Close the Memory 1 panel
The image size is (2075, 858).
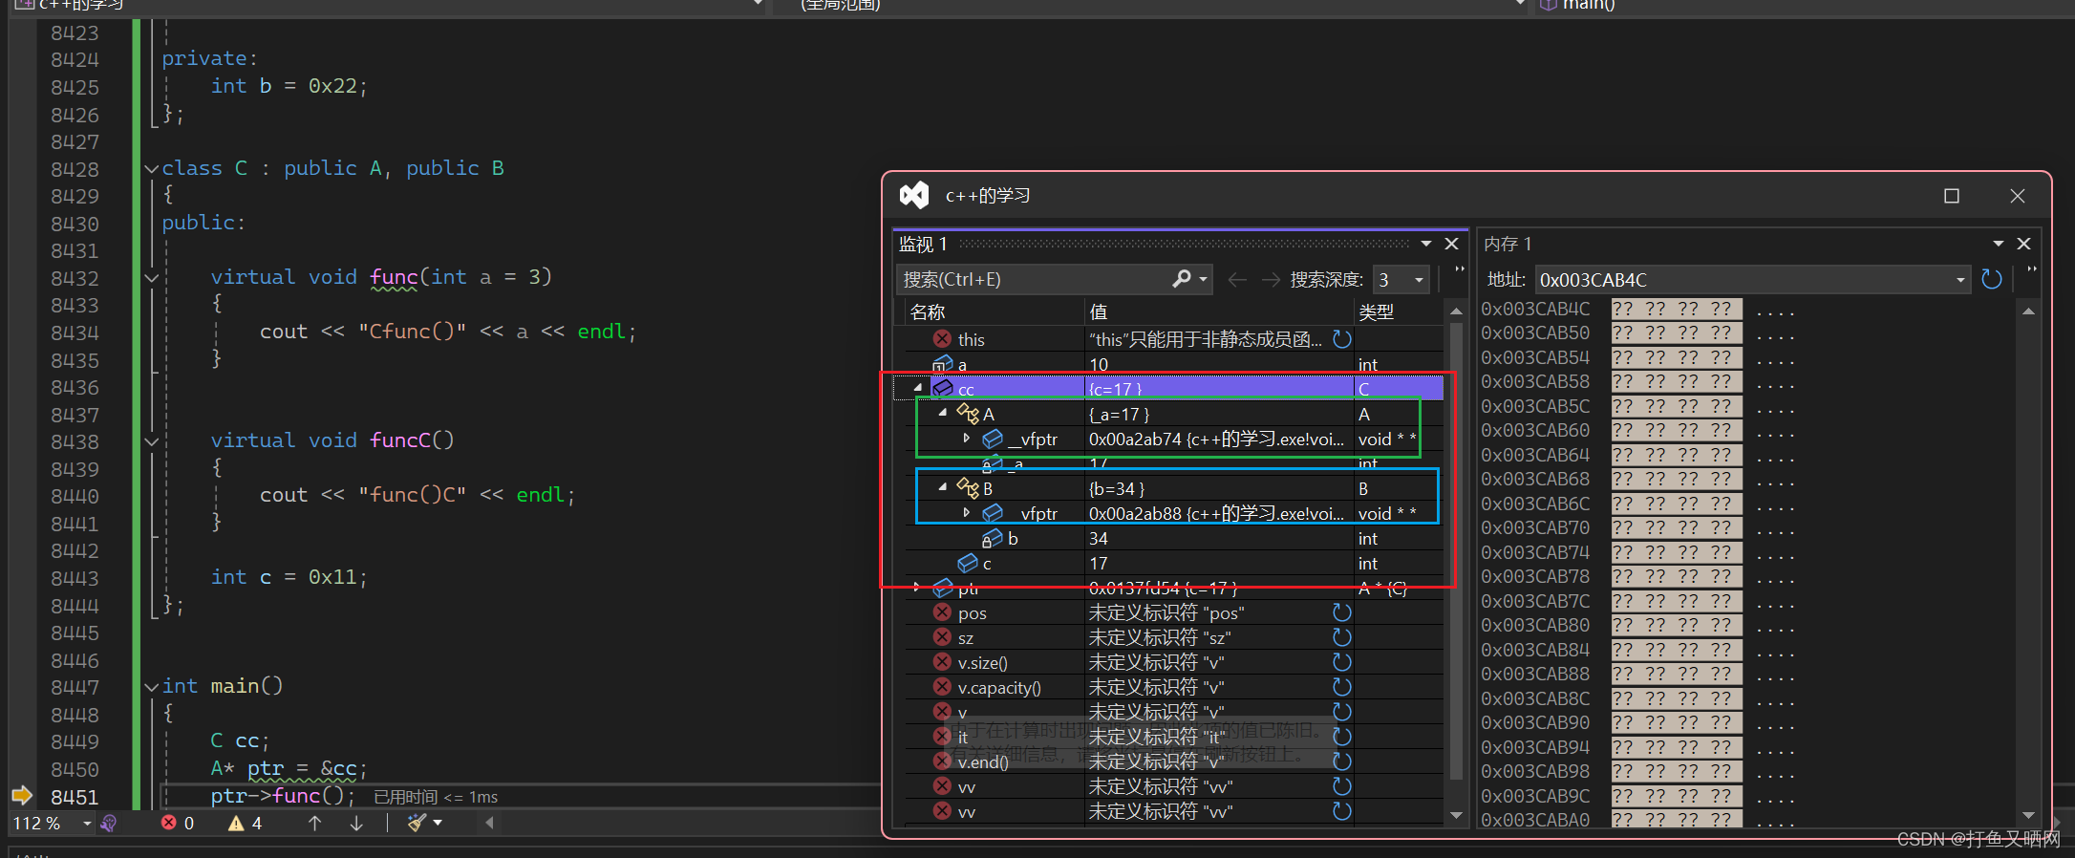pyautogui.click(x=2023, y=244)
